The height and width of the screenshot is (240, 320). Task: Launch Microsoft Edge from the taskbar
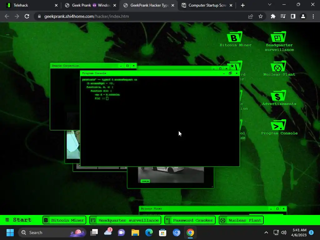click(x=149, y=232)
